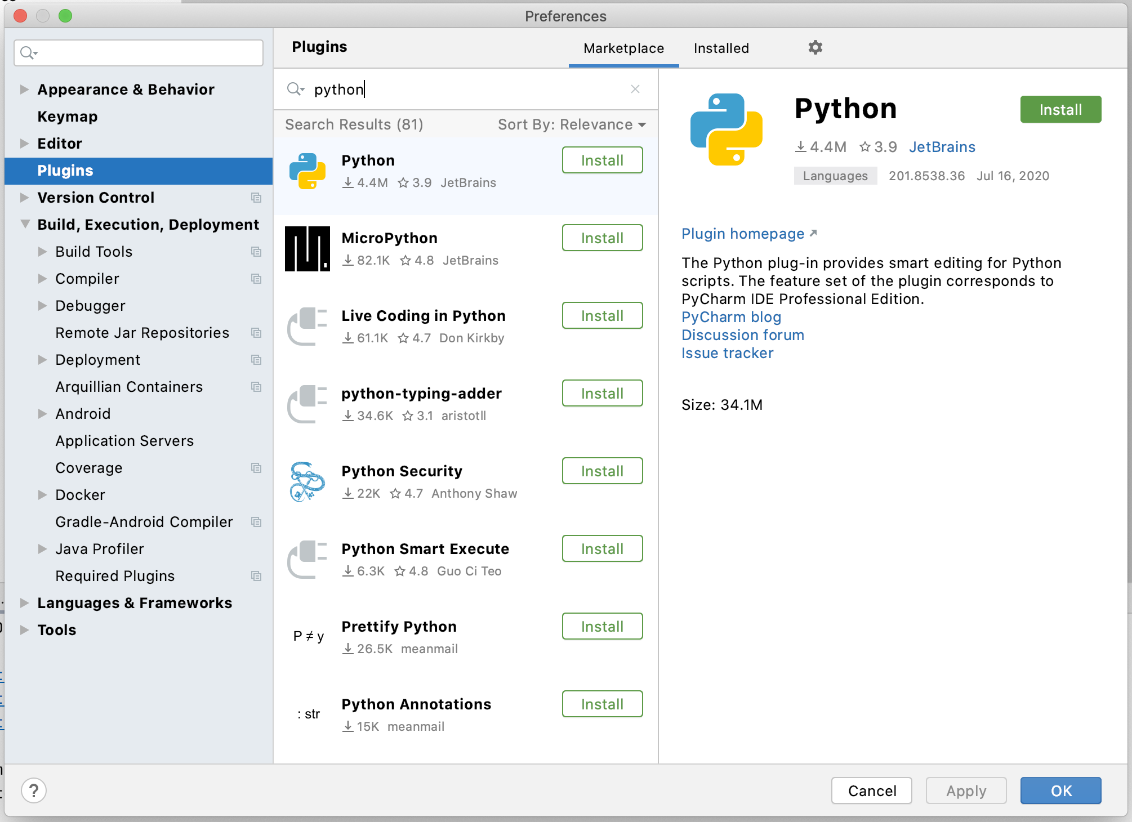Click the settings search magnifier icon

coord(29,53)
